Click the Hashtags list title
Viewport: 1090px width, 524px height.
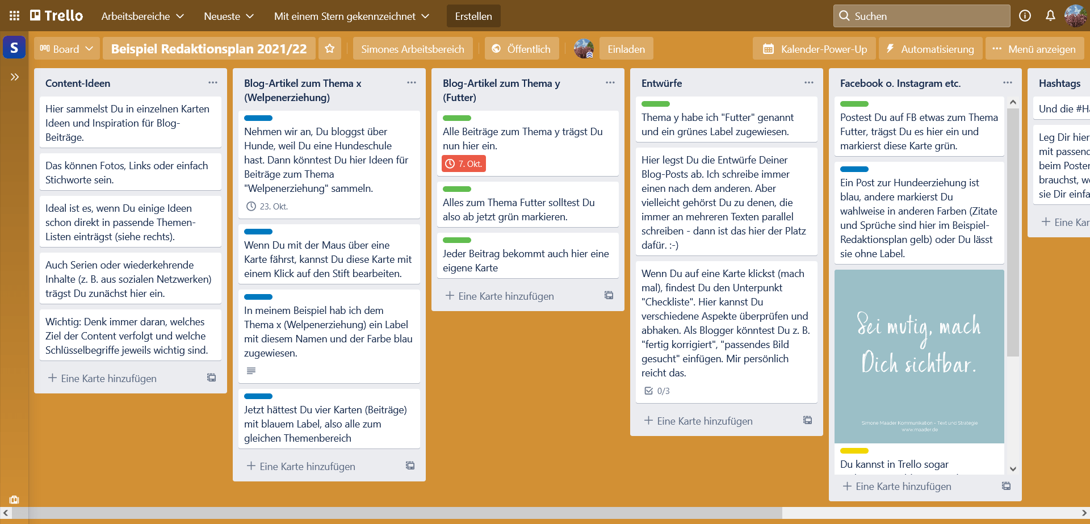pos(1059,83)
